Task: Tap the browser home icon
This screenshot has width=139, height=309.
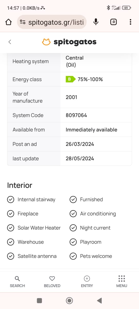Action: click(8, 22)
